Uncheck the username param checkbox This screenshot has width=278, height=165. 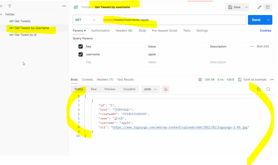click(x=80, y=54)
